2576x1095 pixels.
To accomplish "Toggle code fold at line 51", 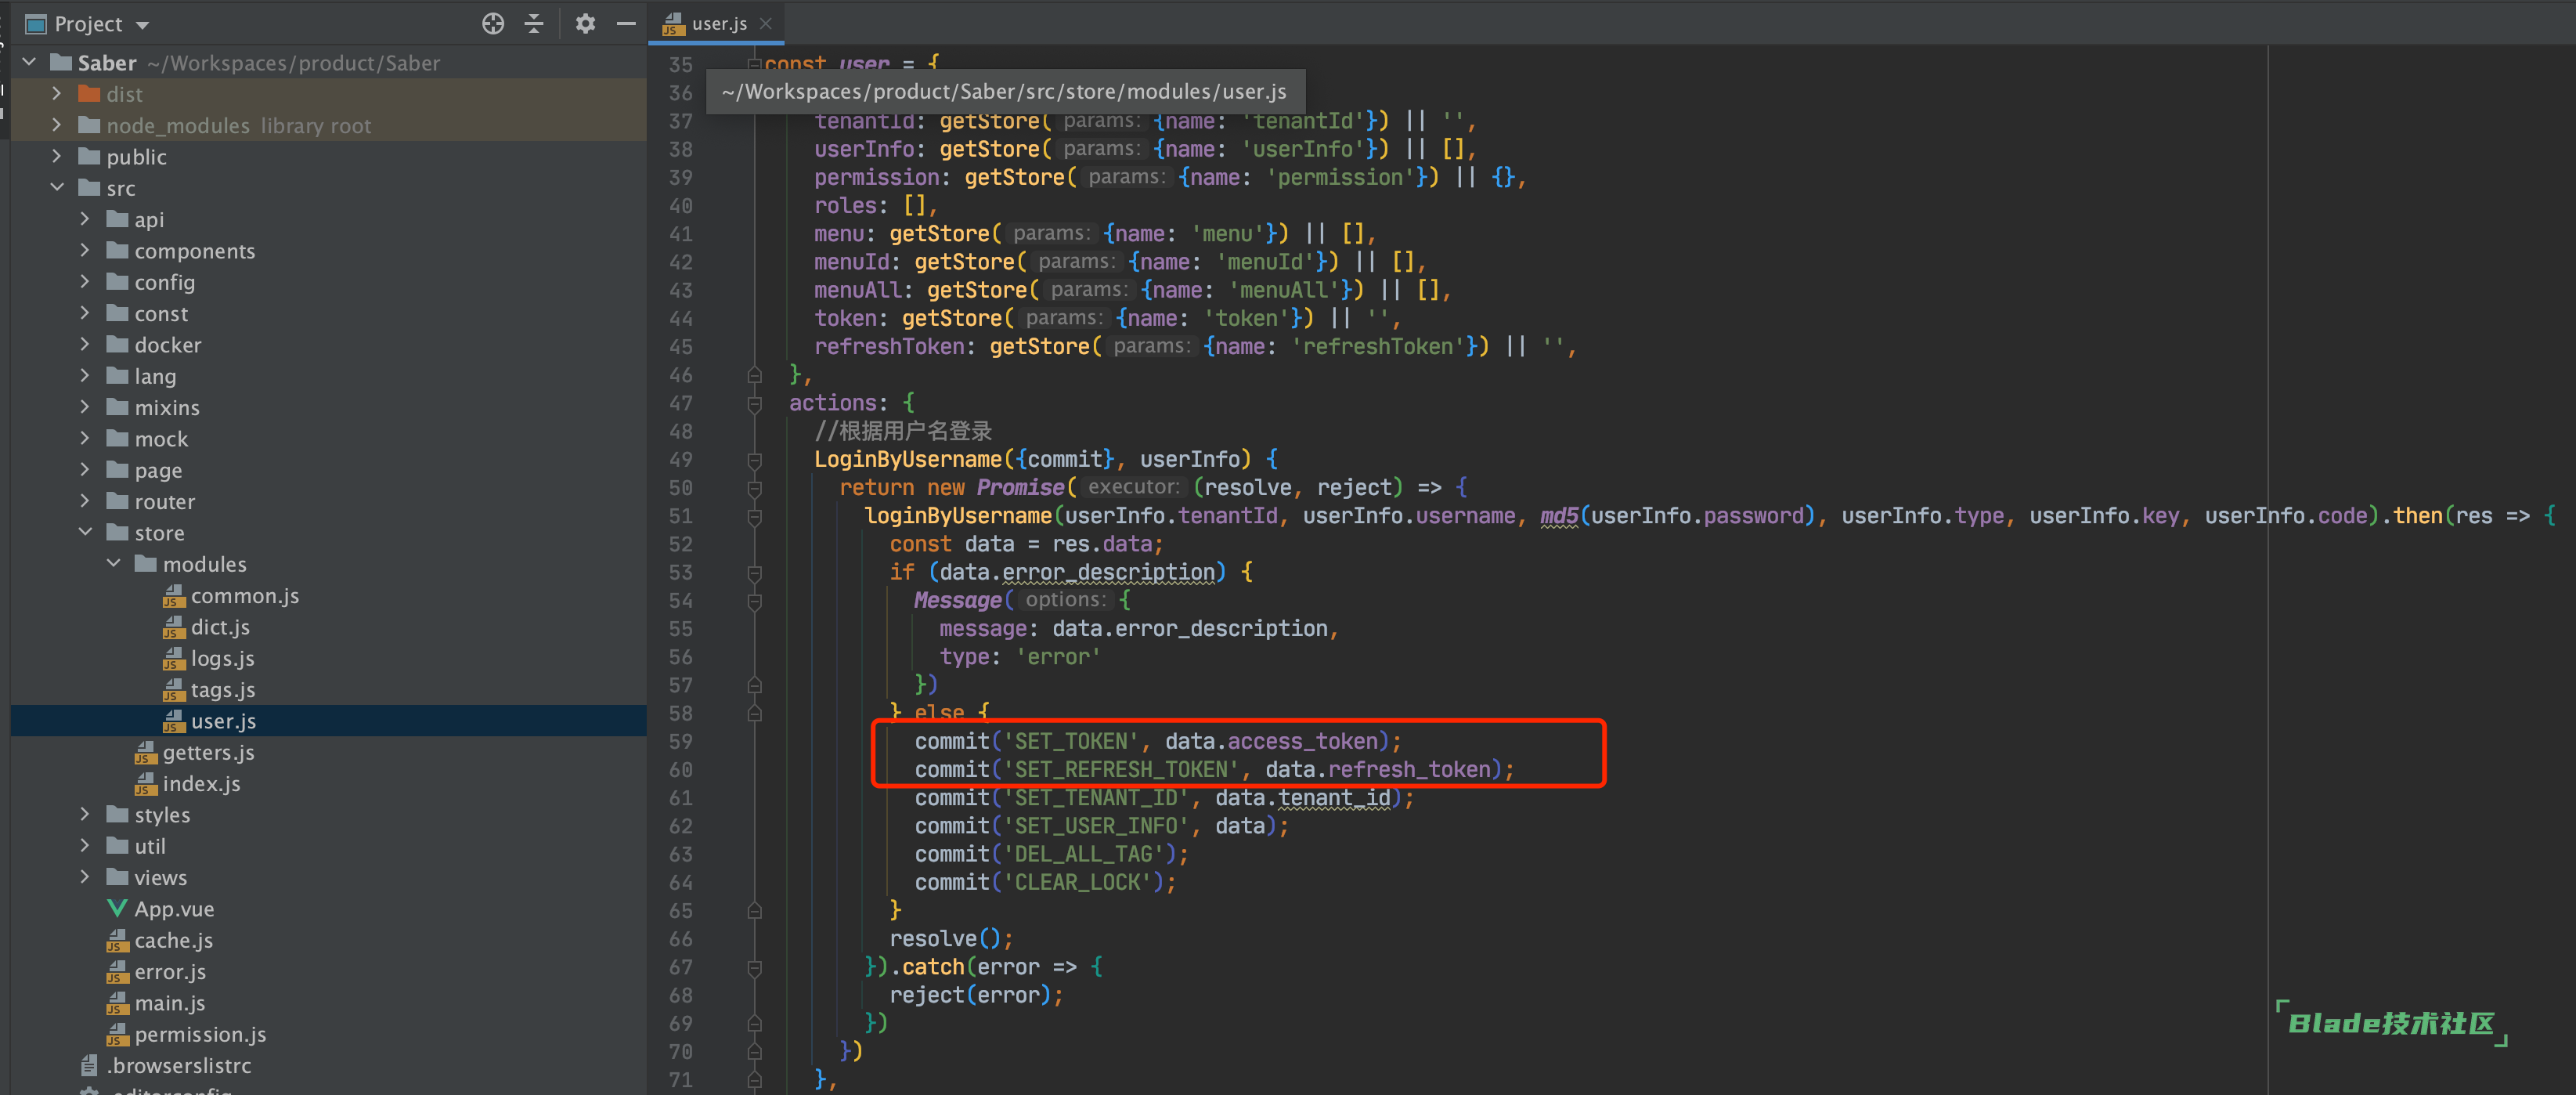I will [x=755, y=517].
